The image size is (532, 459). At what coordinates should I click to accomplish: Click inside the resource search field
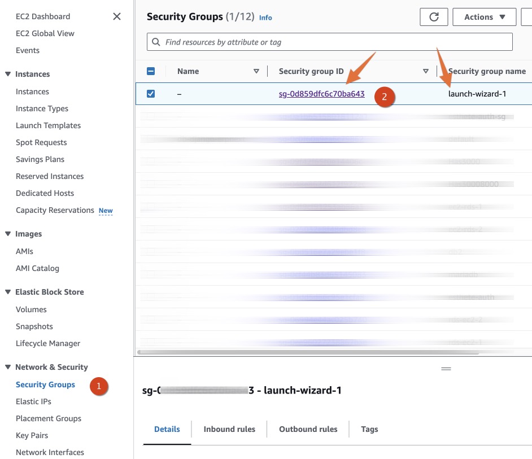click(282, 41)
